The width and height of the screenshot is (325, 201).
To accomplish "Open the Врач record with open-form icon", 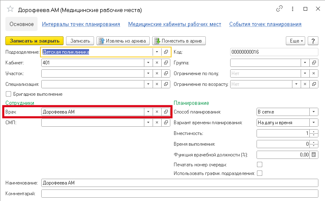I will point(166,112).
